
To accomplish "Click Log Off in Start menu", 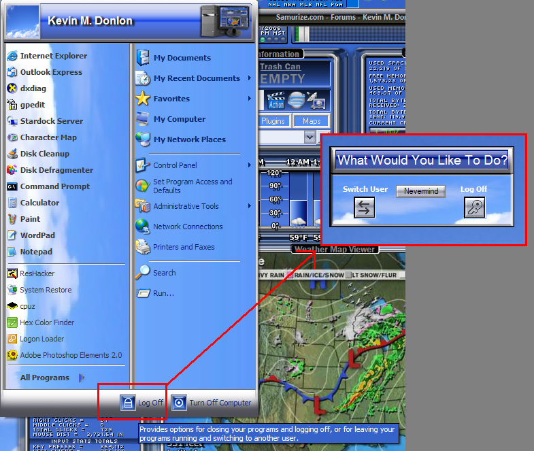I will pos(142,403).
